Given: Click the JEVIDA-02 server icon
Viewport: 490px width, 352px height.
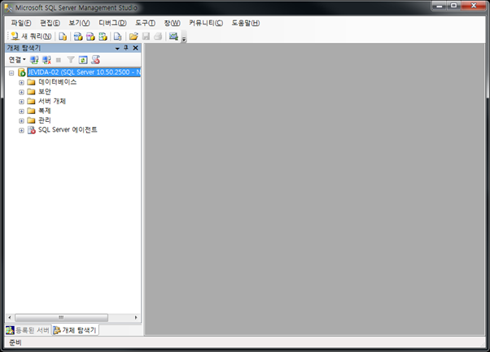Looking at the screenshot, I should pyautogui.click(x=21, y=72).
